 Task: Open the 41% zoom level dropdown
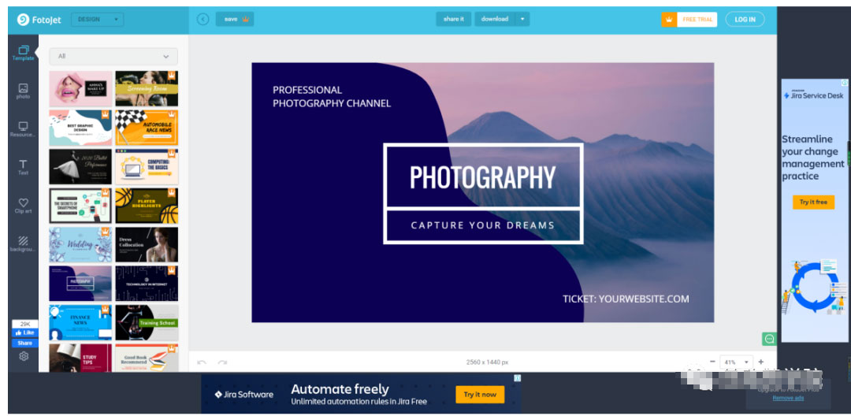coord(736,362)
